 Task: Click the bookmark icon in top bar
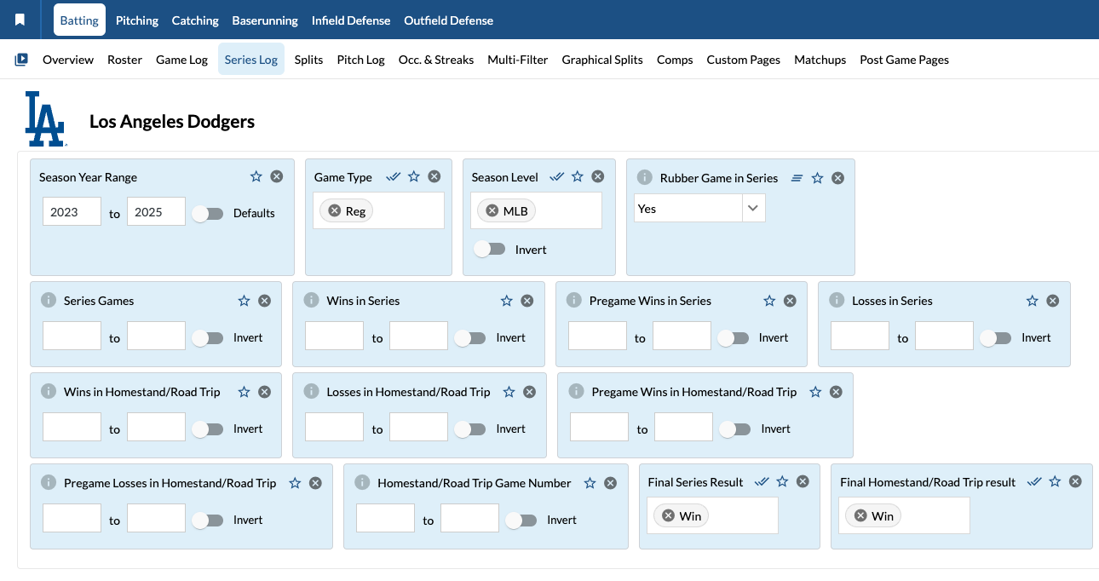coord(20,20)
